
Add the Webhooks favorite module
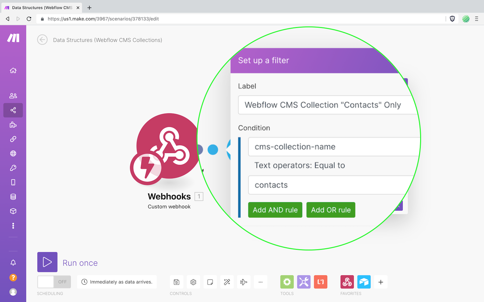coord(347,282)
